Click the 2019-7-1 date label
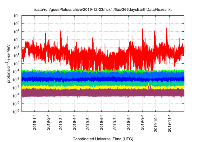This screenshot has width=203, height=142. [115, 122]
